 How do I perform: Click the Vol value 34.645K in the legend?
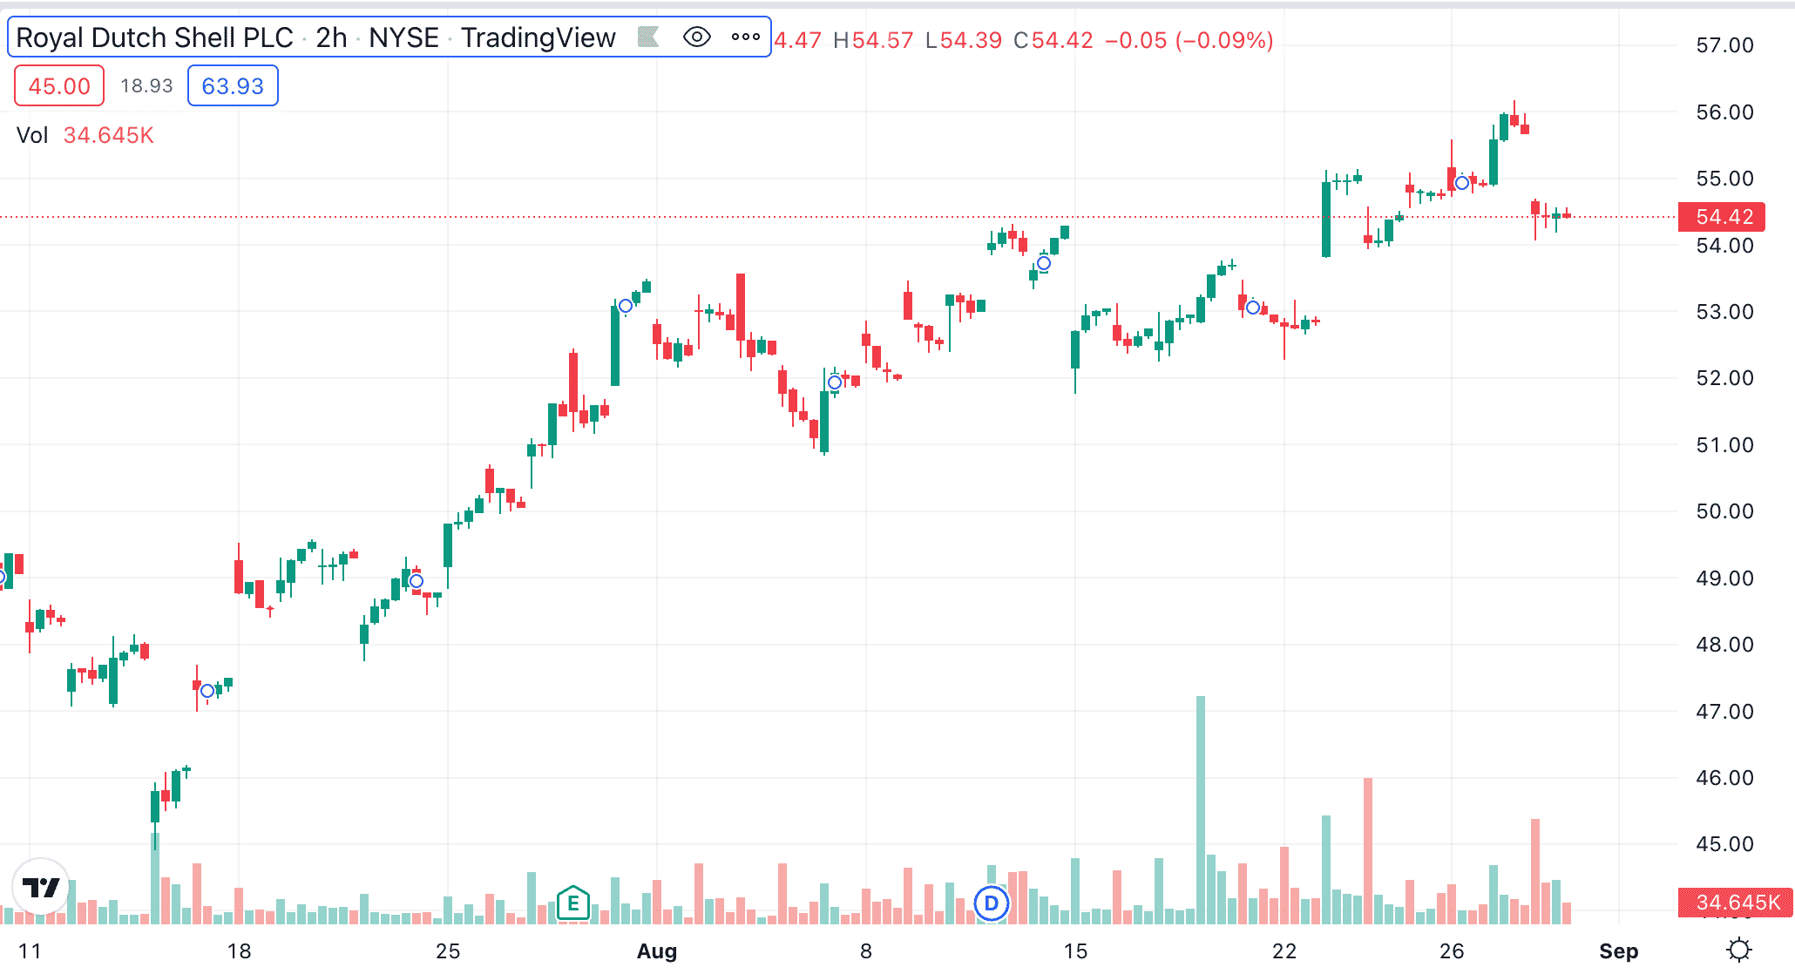pos(109,135)
